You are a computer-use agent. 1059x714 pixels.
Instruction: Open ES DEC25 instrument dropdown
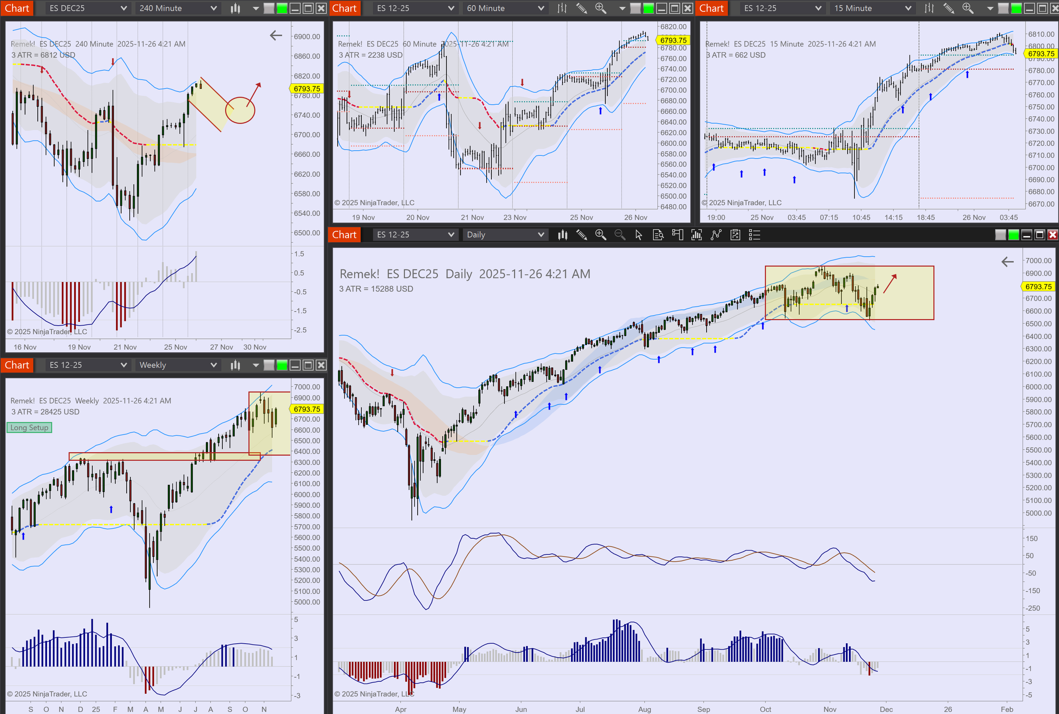(x=86, y=8)
